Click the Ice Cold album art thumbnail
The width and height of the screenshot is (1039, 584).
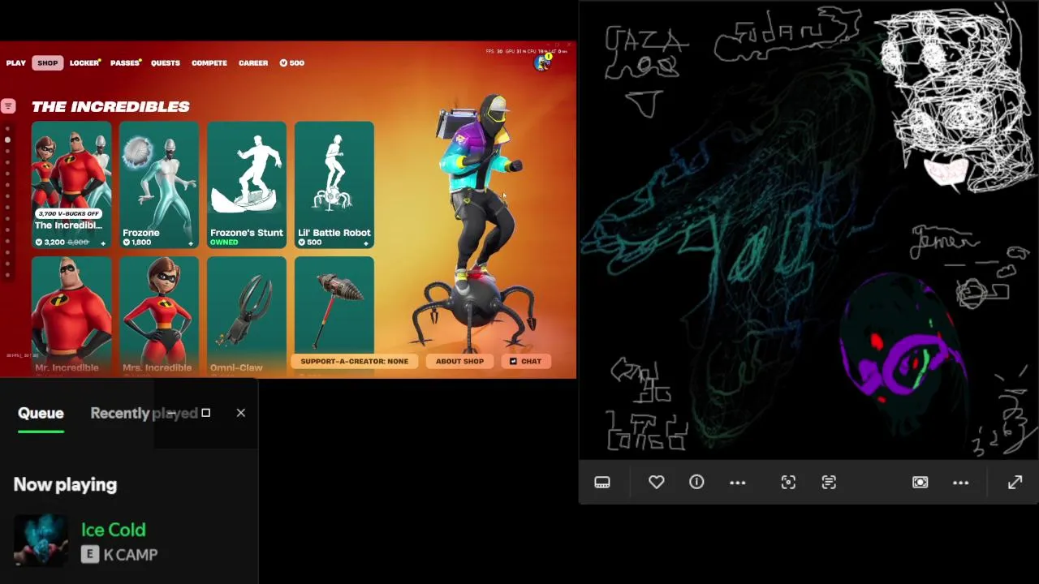(41, 540)
